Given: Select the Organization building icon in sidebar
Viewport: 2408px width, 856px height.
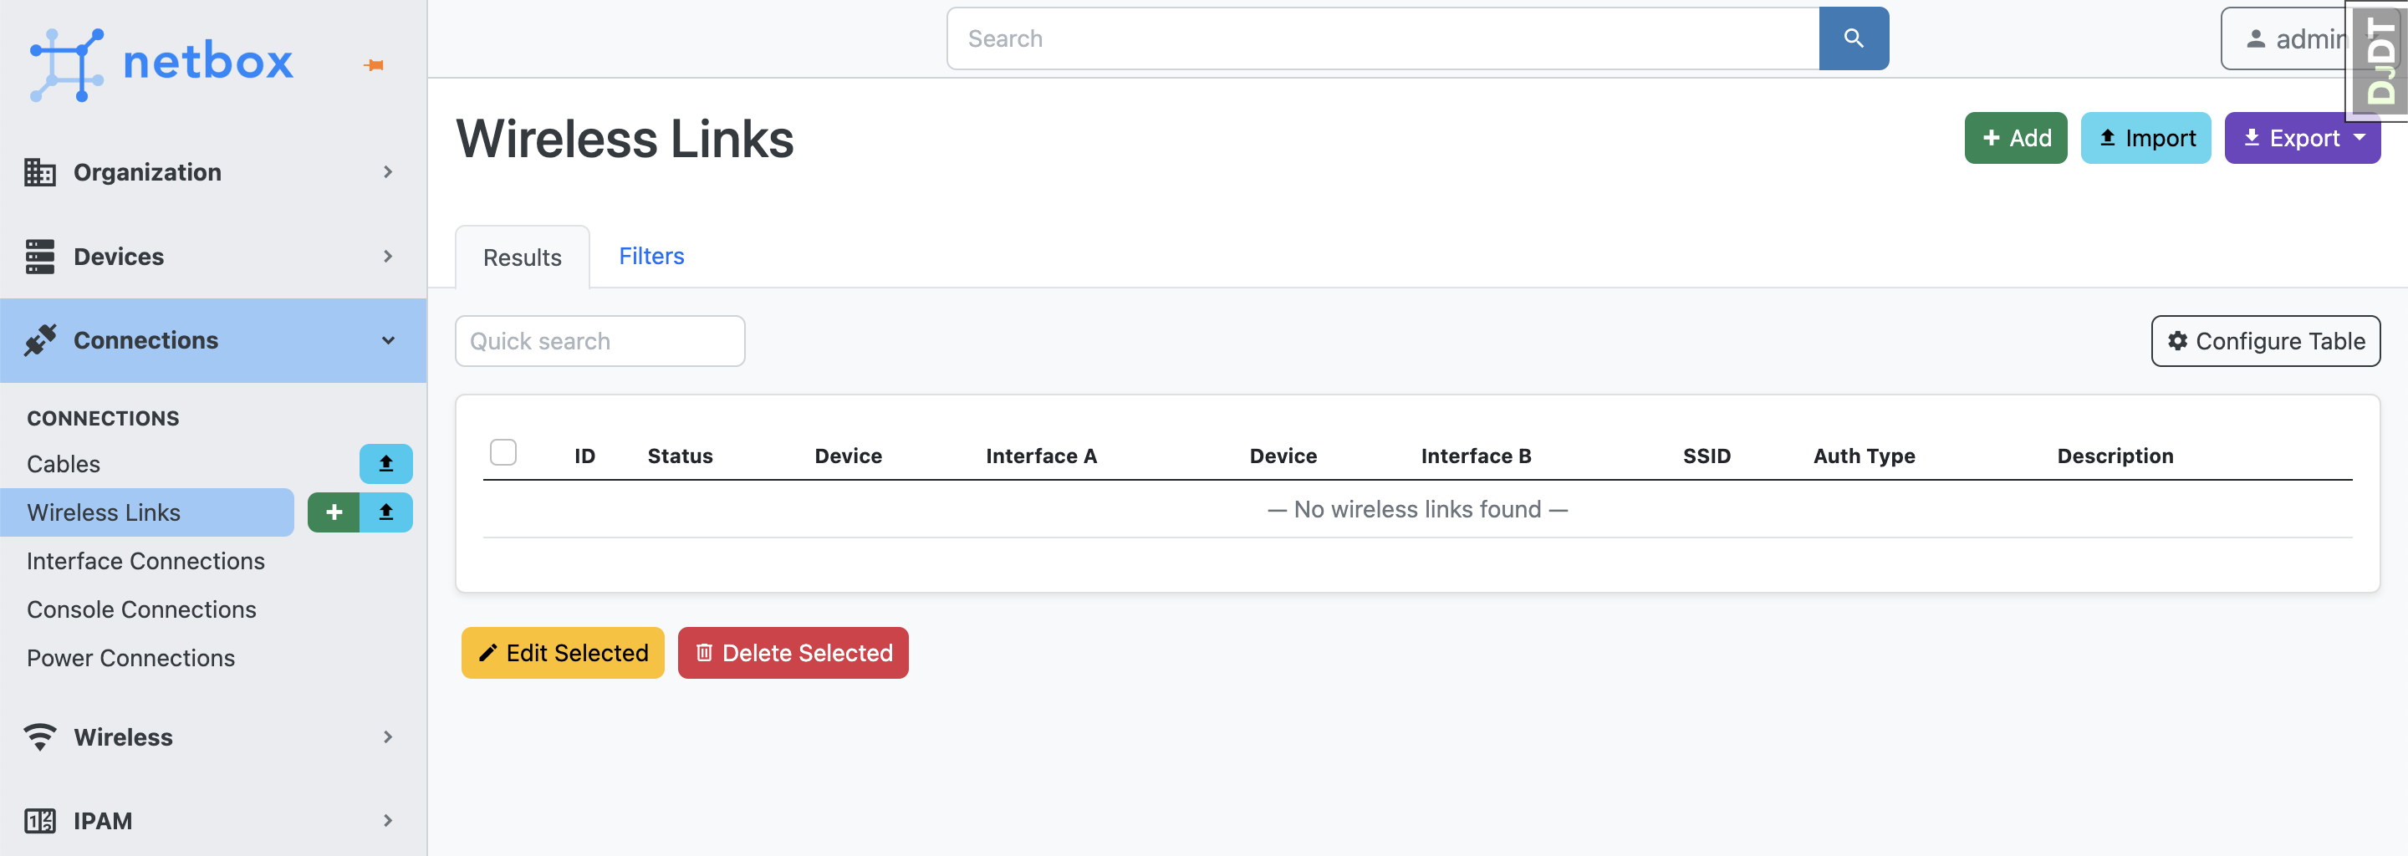Looking at the screenshot, I should 39,172.
